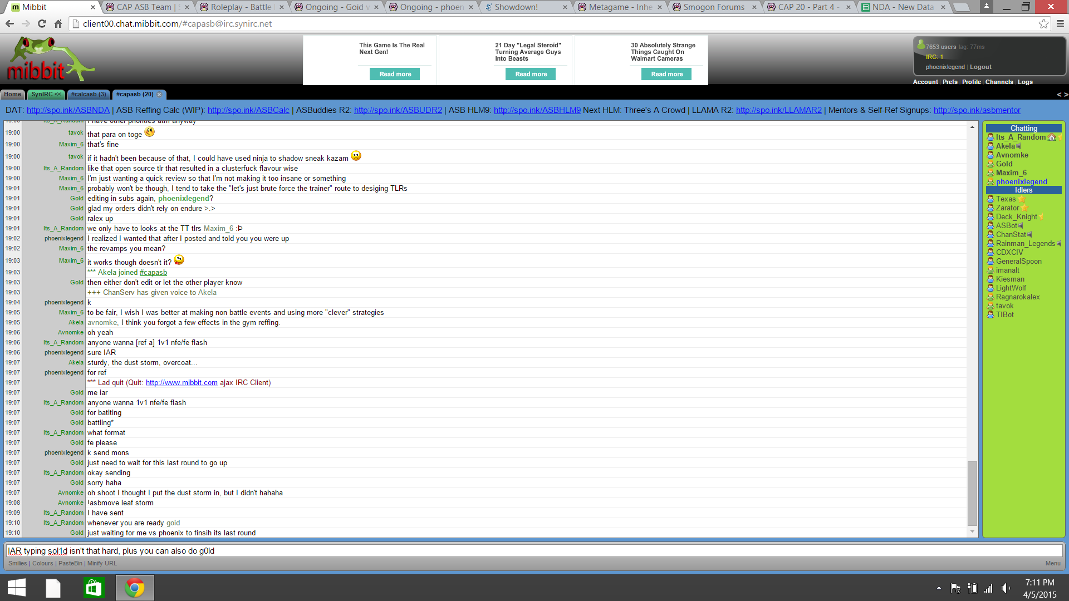Click the star icon next to Deck_Knight
Viewport: 1069px width, 601px height.
[x=1042, y=217]
